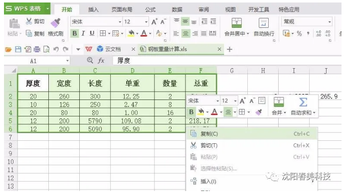Viewport: 345px width, 196px height.
Task: Open the mini toolbar font name dropdown
Action: tap(217, 101)
